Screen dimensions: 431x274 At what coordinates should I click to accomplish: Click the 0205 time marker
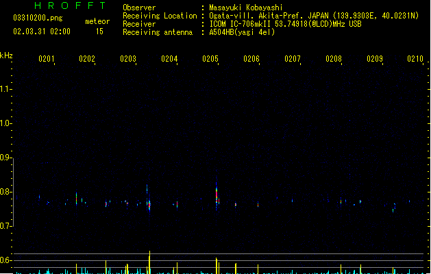[210, 59]
